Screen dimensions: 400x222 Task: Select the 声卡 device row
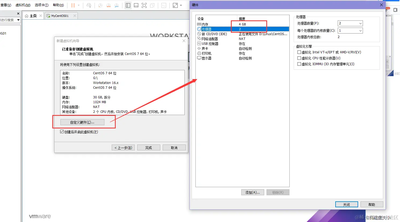[x=243, y=49]
